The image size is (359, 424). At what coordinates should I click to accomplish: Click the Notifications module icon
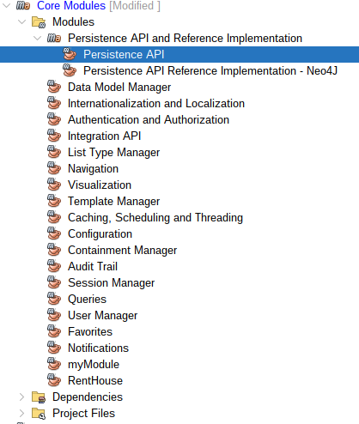click(54, 348)
